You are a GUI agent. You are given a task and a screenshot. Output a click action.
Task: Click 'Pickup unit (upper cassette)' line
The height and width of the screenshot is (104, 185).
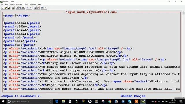[x=59, y=70]
